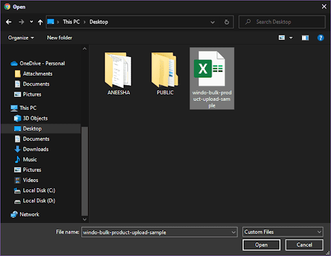Go up one folder level
331x256 pixels.
tap(40, 22)
